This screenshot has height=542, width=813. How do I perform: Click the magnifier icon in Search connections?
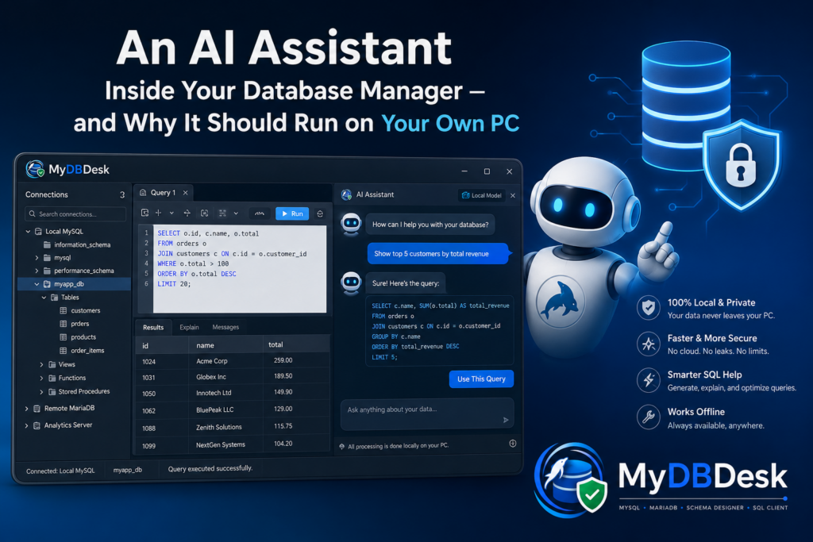[x=32, y=213]
